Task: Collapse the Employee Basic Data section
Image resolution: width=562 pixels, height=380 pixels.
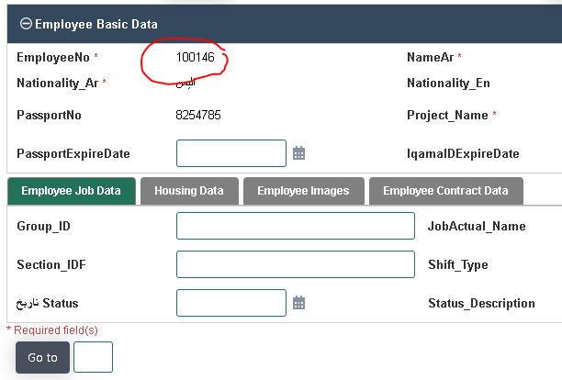Action: (x=25, y=25)
